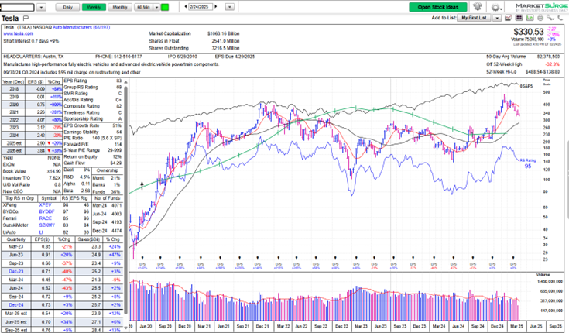Advance date with right arrow
This screenshot has height=333, width=569.
[216, 6]
